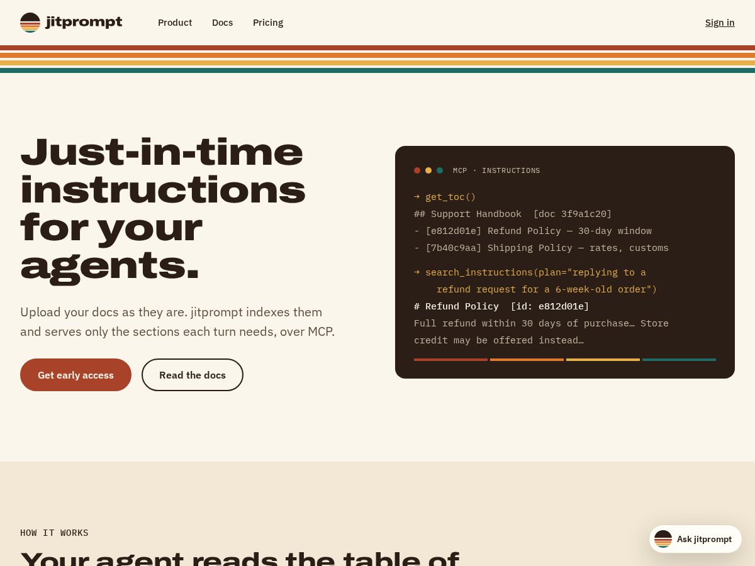Image resolution: width=755 pixels, height=566 pixels.
Task: Click the red dot in terminal header
Action: (417, 170)
